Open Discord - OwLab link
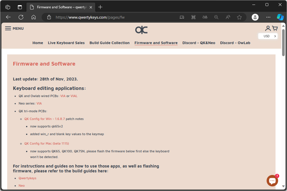Viewport: 287px width, 191px height. (x=235, y=43)
